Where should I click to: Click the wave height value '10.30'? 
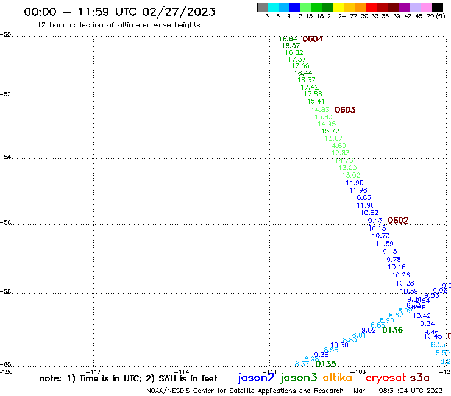[x=339, y=345]
